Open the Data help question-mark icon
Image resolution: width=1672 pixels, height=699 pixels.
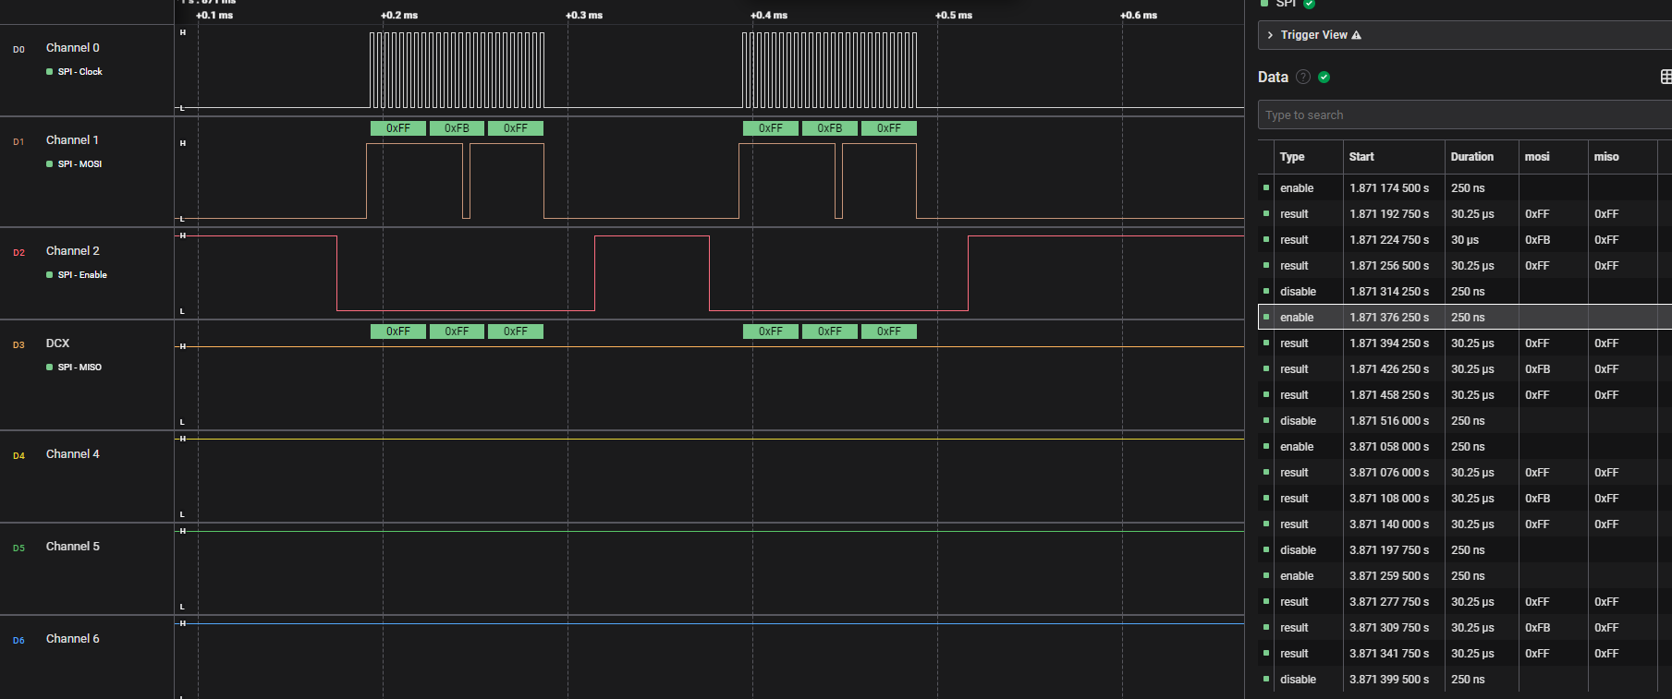coord(1303,77)
